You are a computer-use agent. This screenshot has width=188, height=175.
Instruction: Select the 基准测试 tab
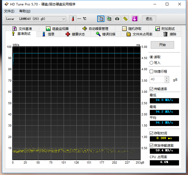click(21, 34)
